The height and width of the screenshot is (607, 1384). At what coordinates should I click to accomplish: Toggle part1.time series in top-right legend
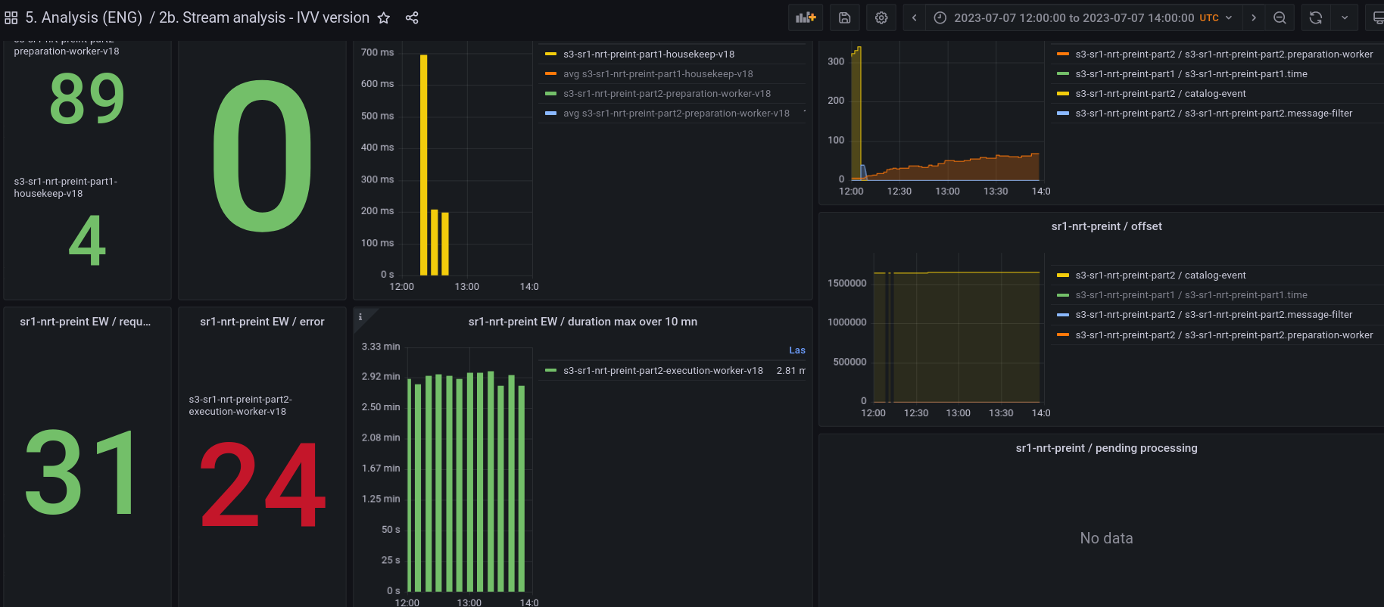(x=1192, y=74)
